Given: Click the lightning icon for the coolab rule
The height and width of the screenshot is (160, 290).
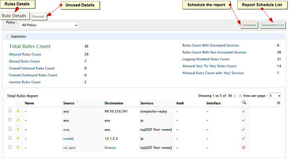Looking at the screenshot, I should pyautogui.click(x=18, y=138).
